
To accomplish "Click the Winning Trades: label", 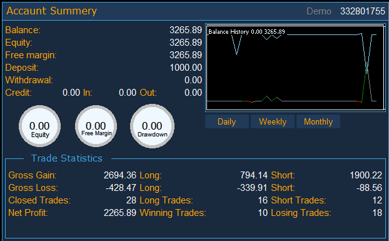I will 173,213.
